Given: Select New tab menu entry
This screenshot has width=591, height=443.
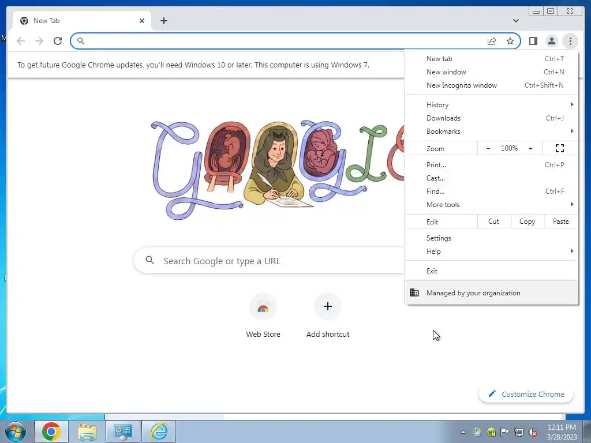Looking at the screenshot, I should 492,59.
